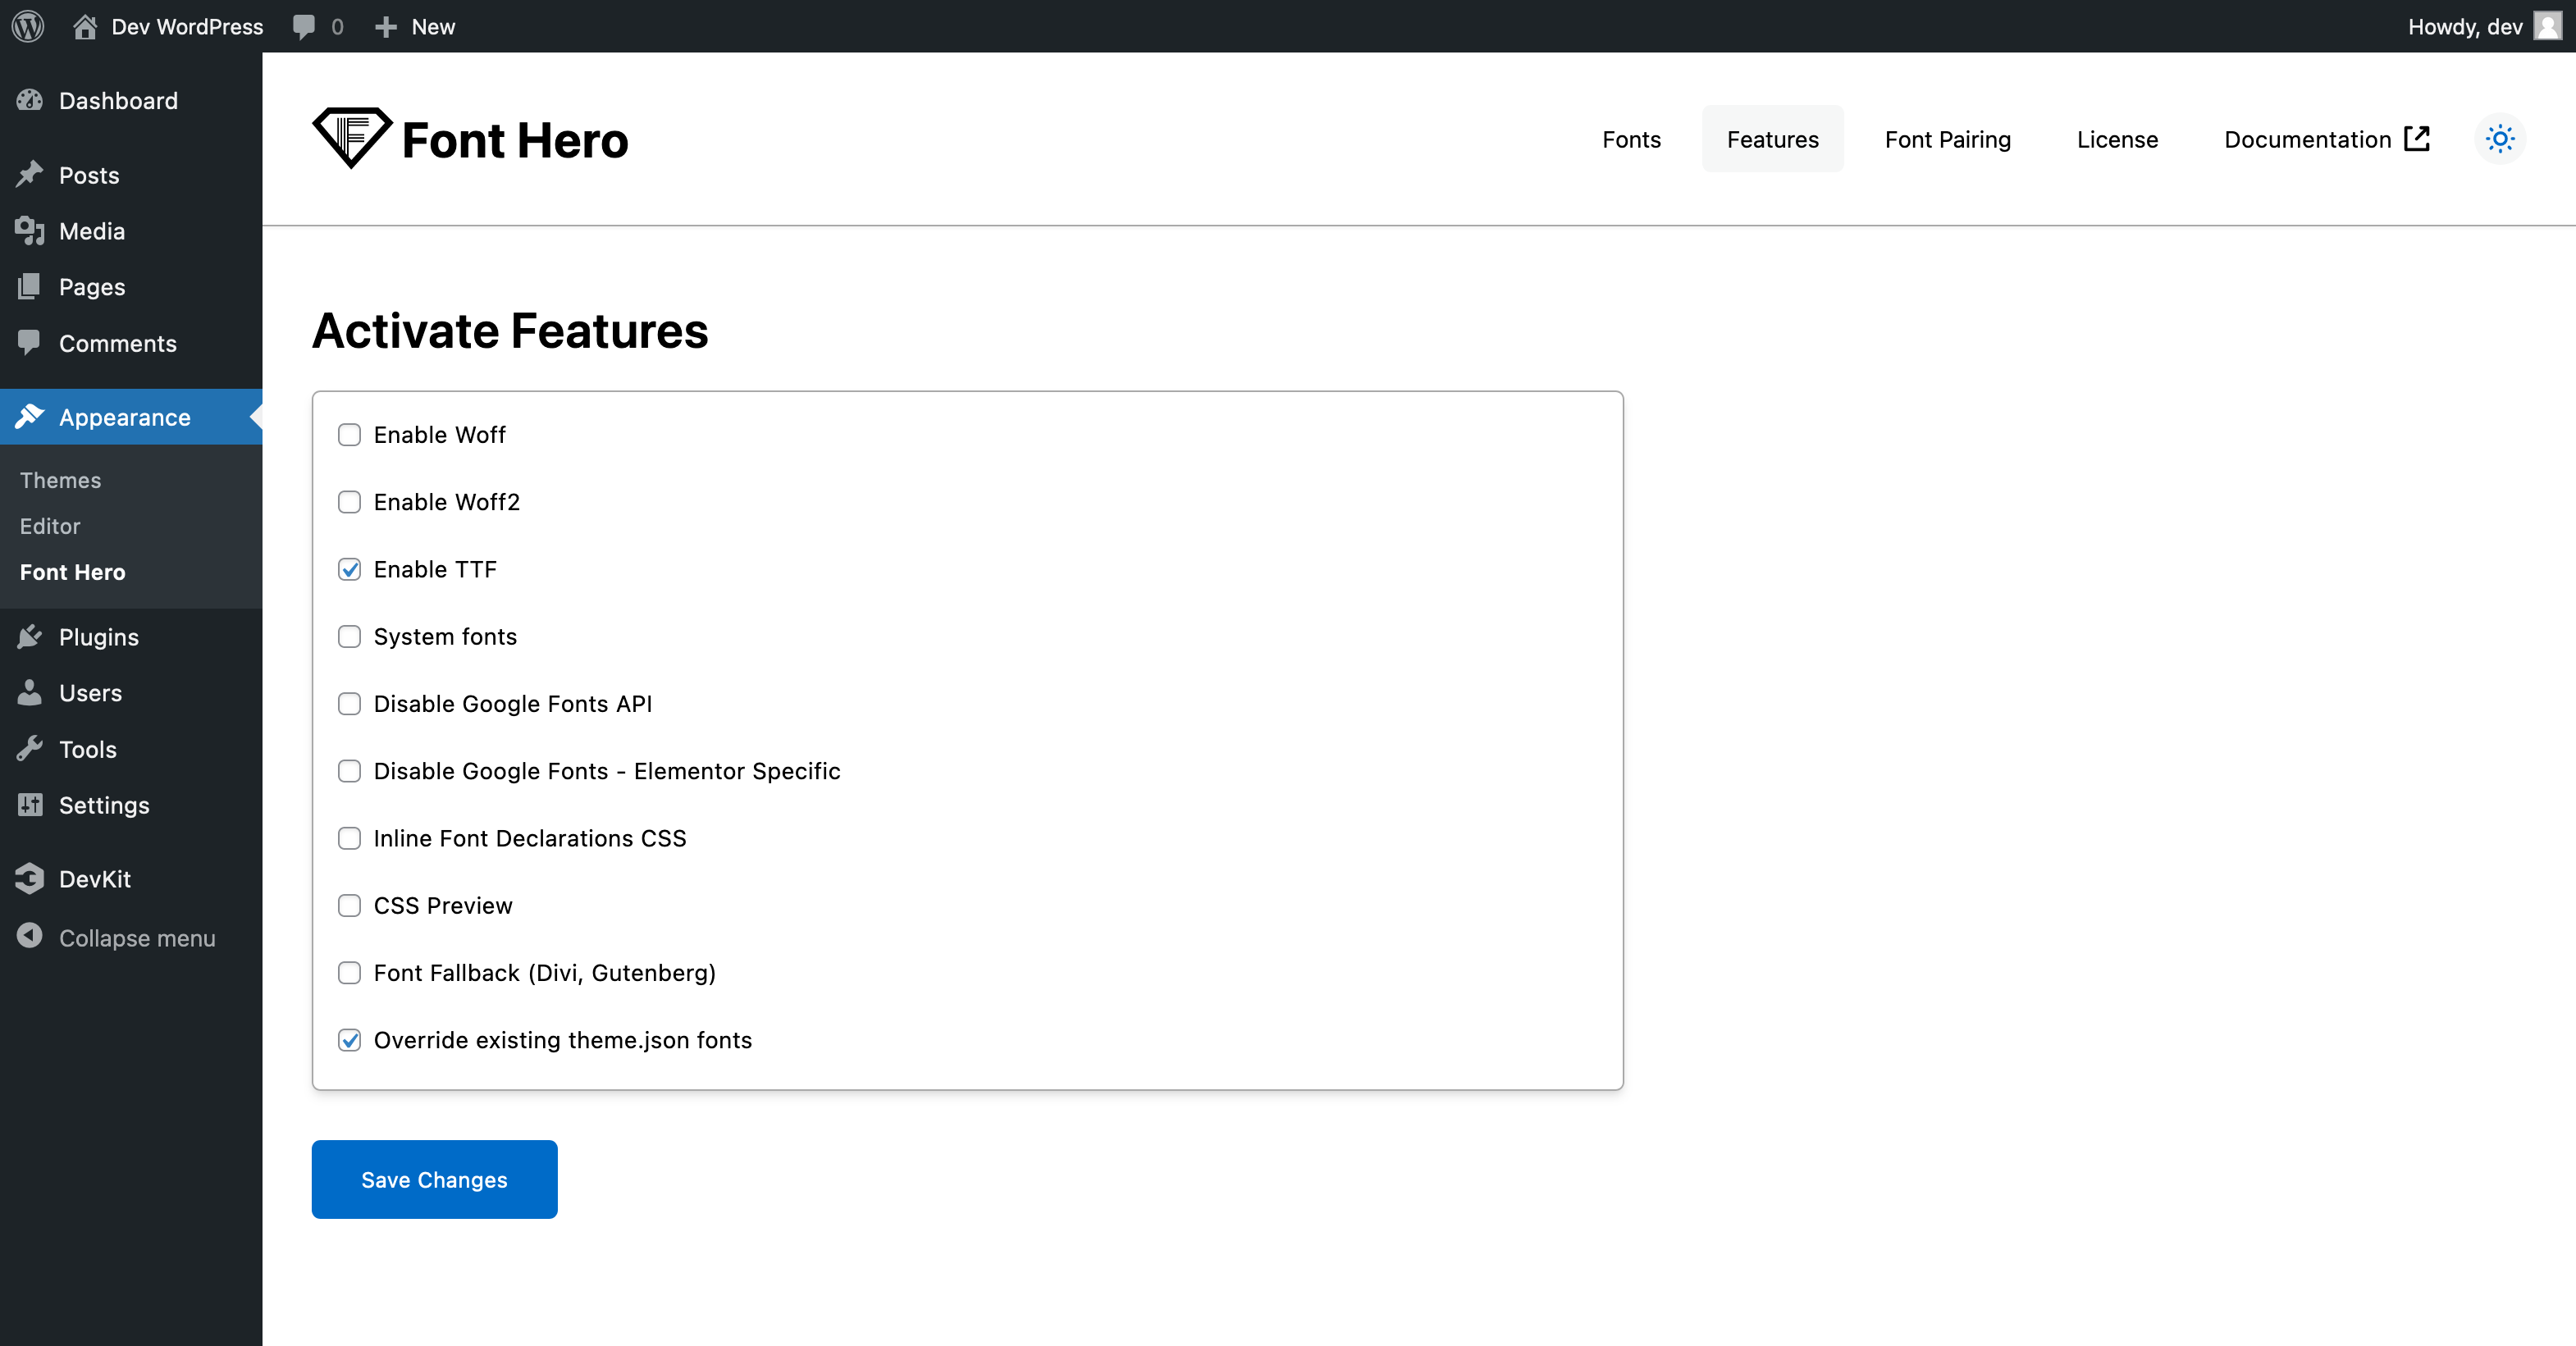Click the Collapse menu arrow icon

[30, 937]
